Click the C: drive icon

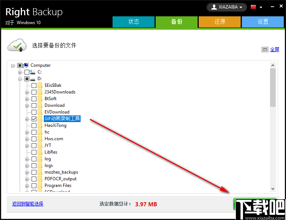coord(32,72)
